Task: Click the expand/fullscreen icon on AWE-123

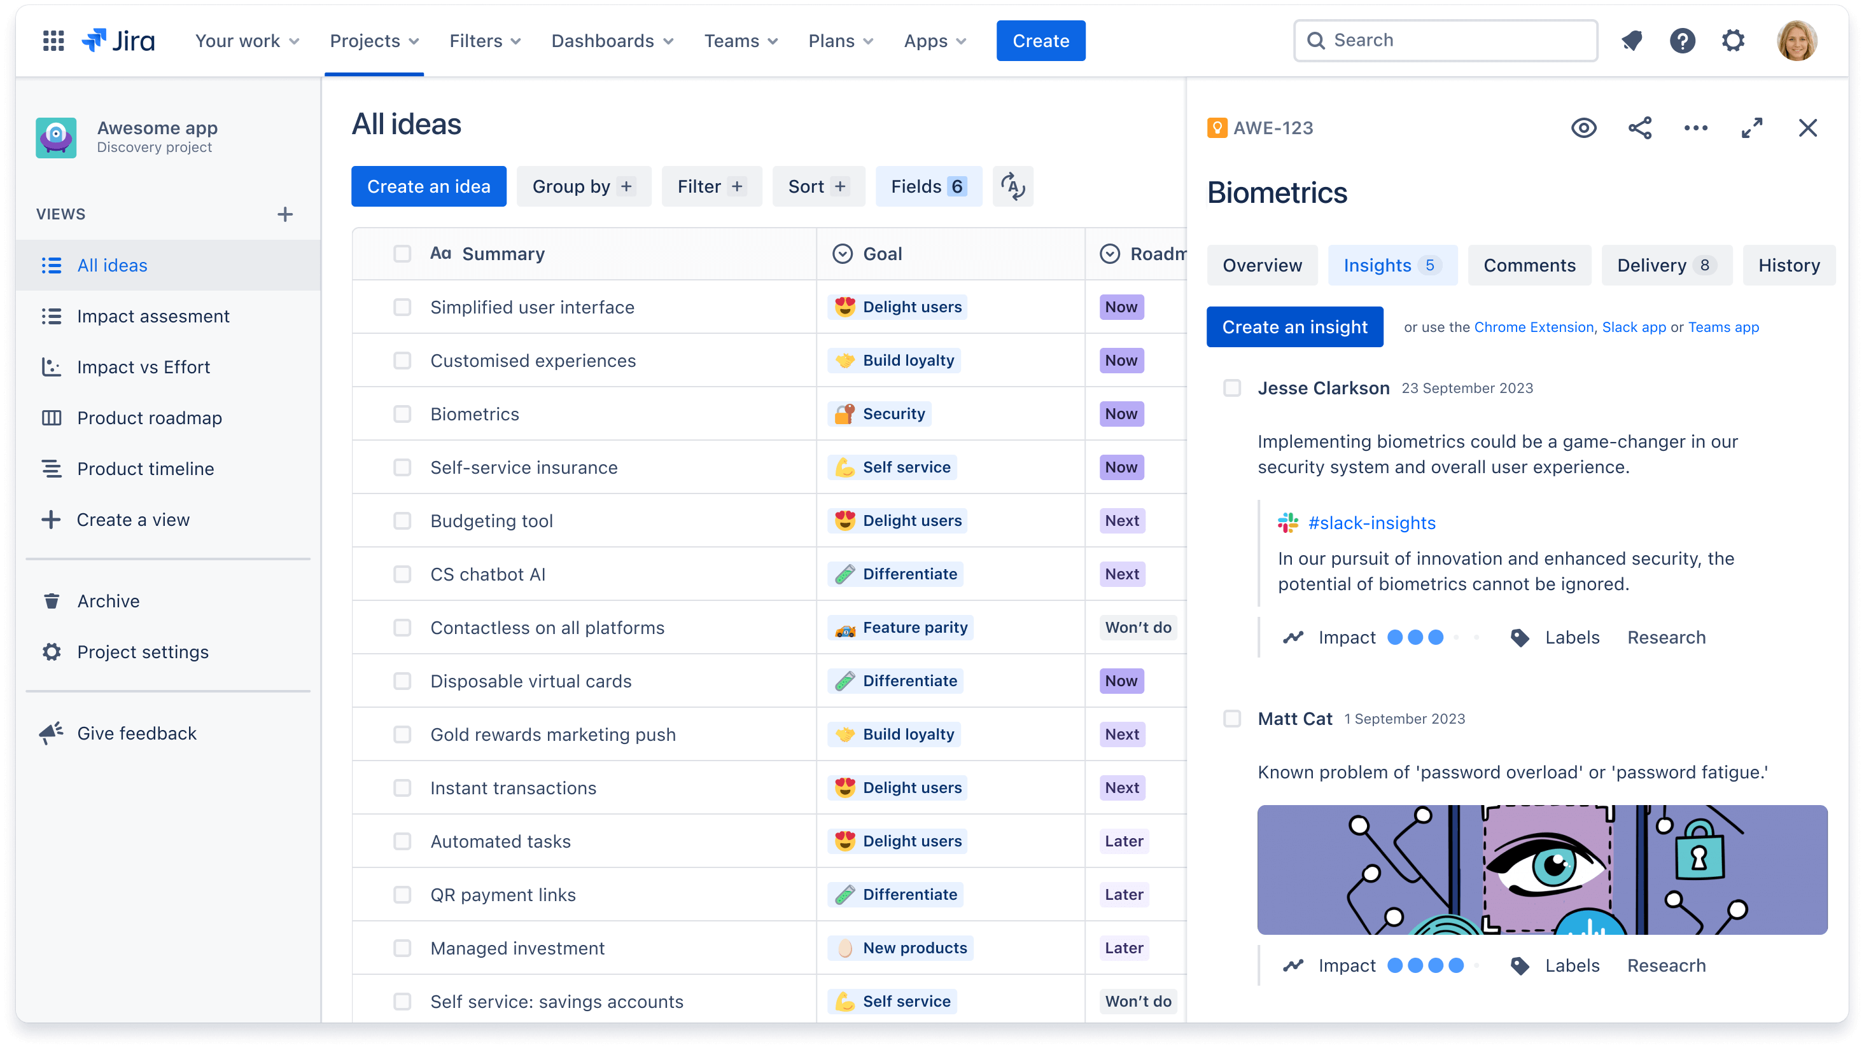Action: pyautogui.click(x=1753, y=127)
